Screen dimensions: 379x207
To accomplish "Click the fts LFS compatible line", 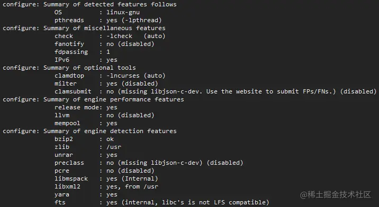I will click(x=161, y=202).
